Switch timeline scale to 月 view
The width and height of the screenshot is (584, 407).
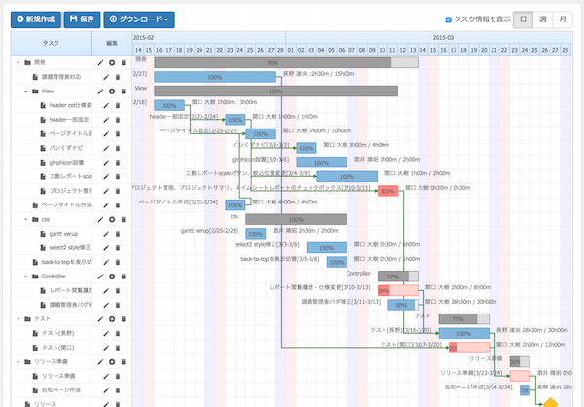point(563,18)
